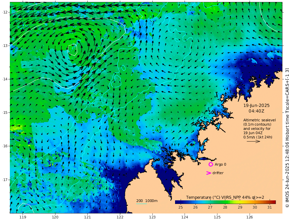Click longitude axis label 123
The width and height of the screenshot is (289, 223).
tap(152, 217)
